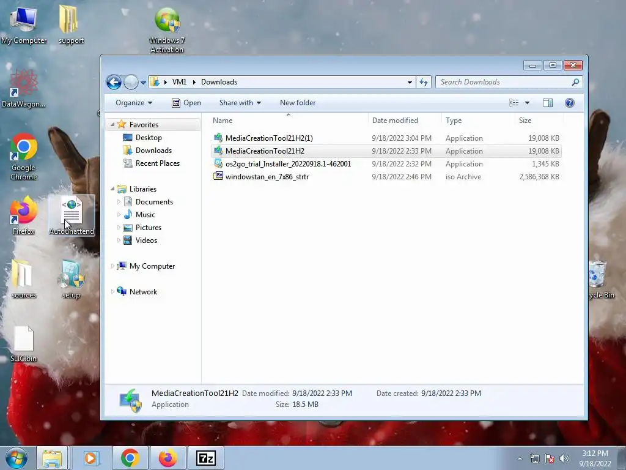626x470 pixels.
Task: Expand Network in navigation pane
Action: [112, 292]
